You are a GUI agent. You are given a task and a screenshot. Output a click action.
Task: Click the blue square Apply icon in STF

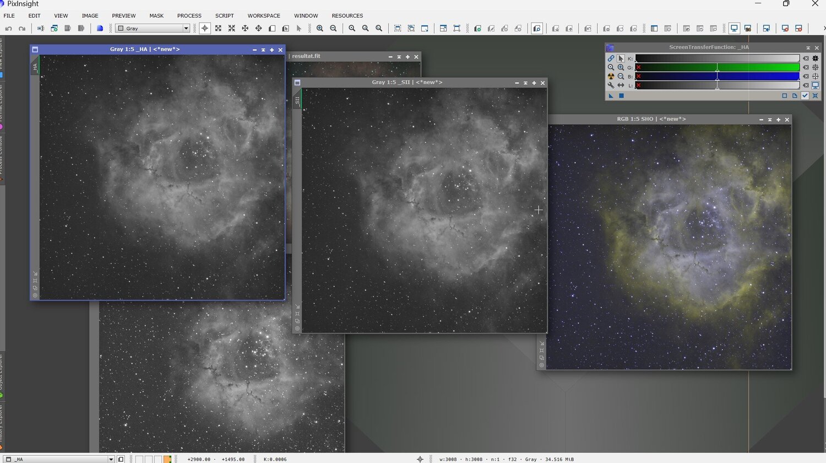[x=621, y=96]
